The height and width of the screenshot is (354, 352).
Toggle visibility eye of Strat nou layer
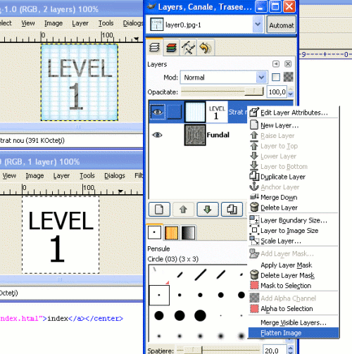click(157, 112)
